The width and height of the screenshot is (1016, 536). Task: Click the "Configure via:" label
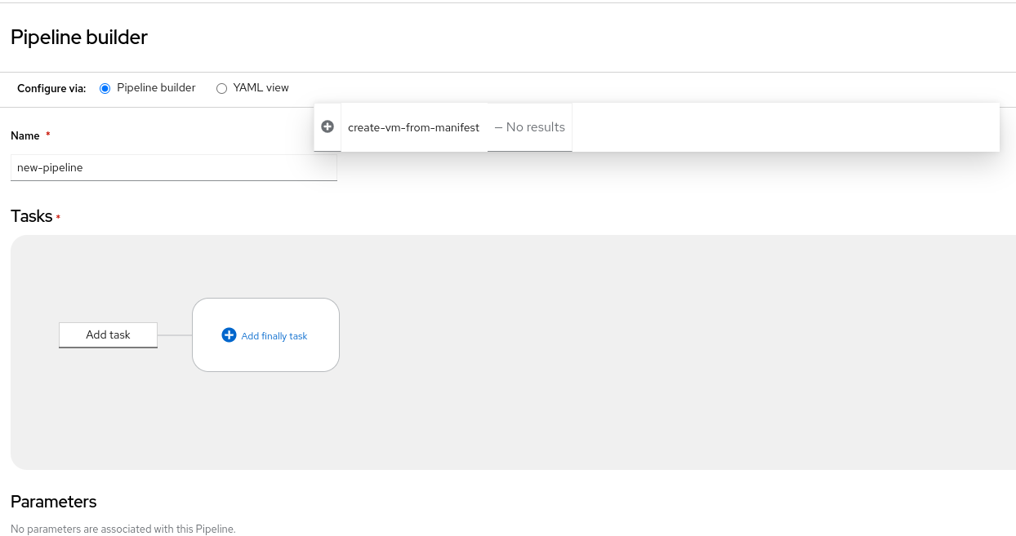pyautogui.click(x=51, y=88)
